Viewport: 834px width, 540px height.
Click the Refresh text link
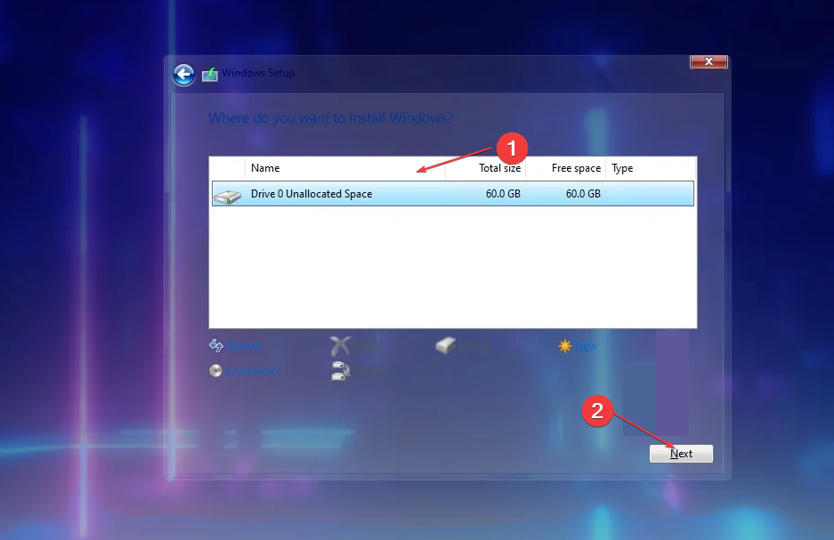click(x=242, y=346)
